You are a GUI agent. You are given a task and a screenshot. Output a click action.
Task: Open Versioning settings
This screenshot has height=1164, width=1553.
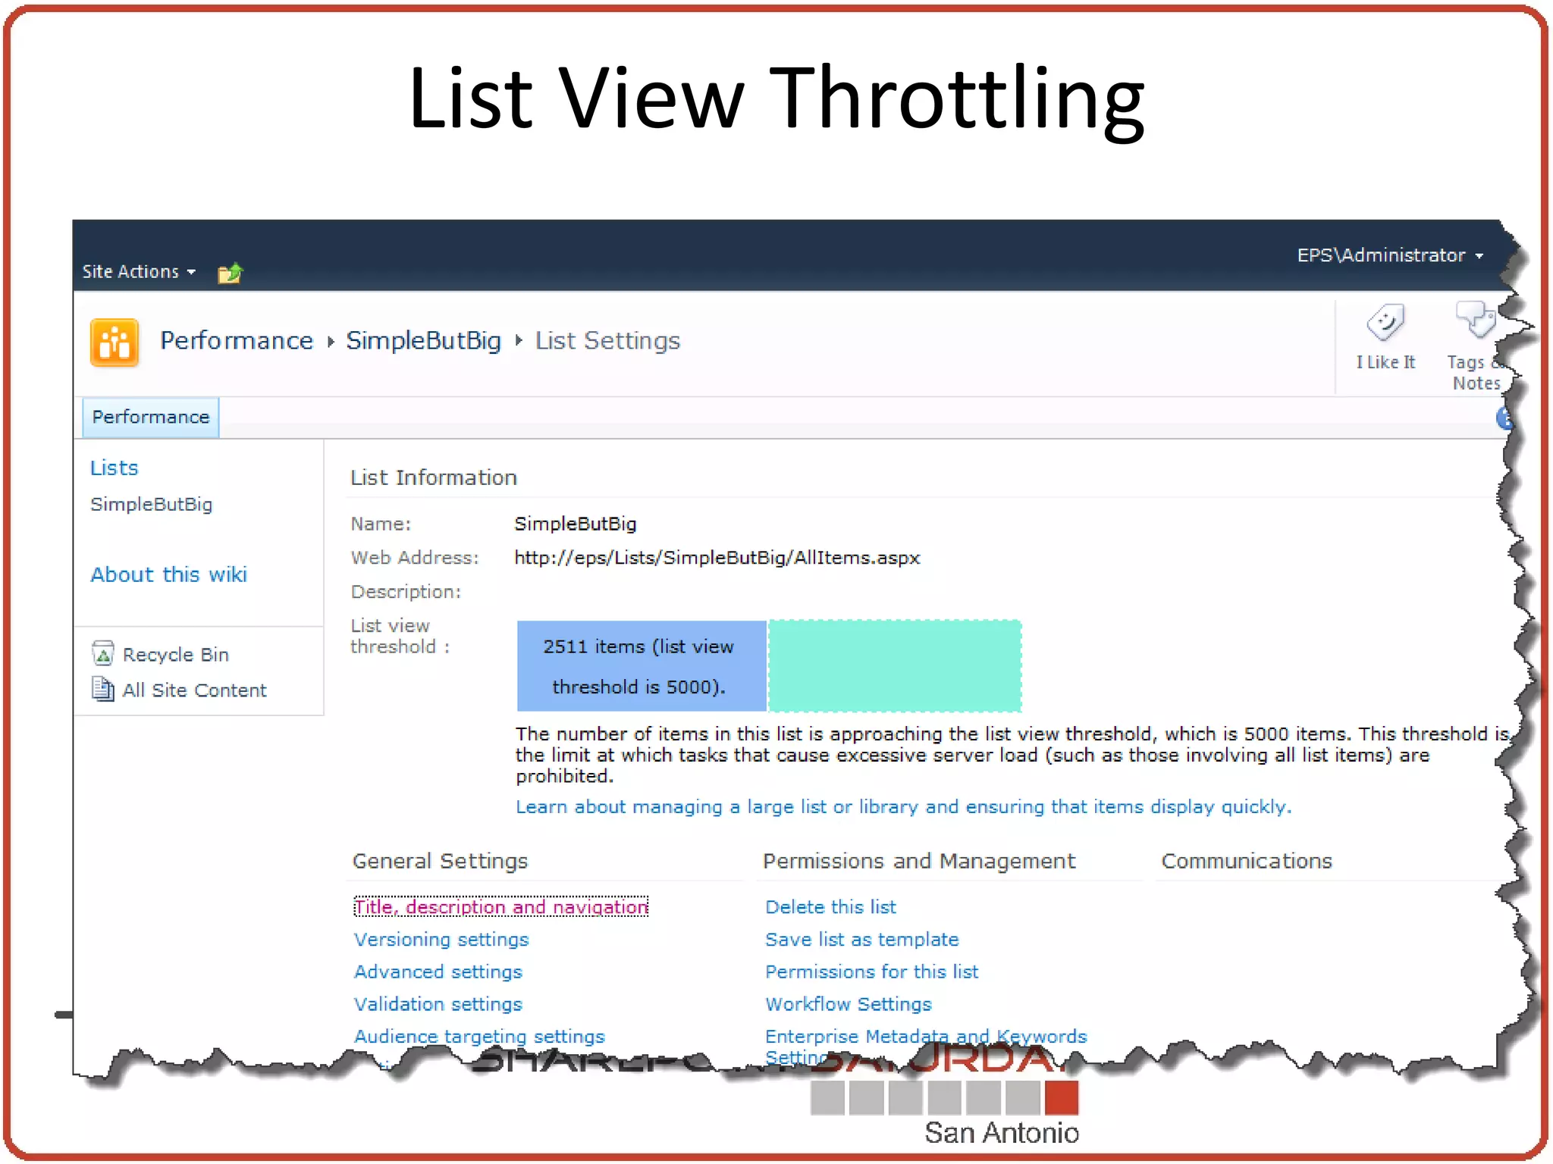pyautogui.click(x=441, y=939)
